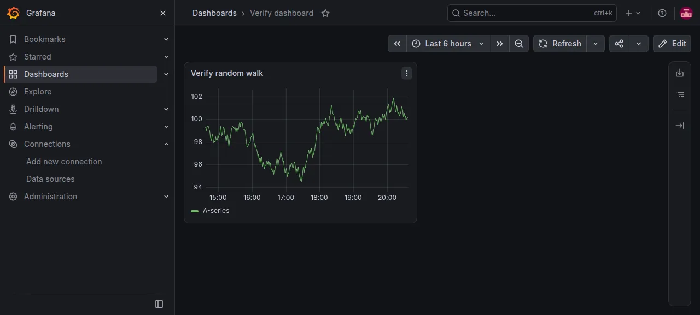Click the Verify dashboard breadcrumb
The width and height of the screenshot is (700, 315).
282,13
